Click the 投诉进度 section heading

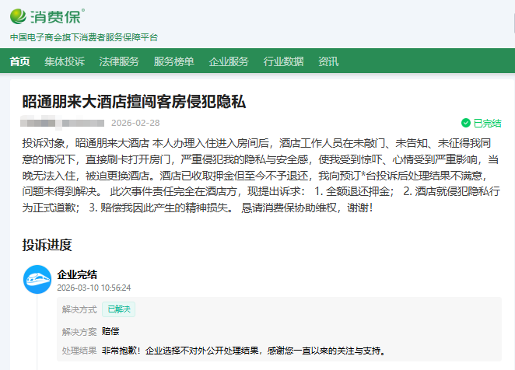[47, 245]
